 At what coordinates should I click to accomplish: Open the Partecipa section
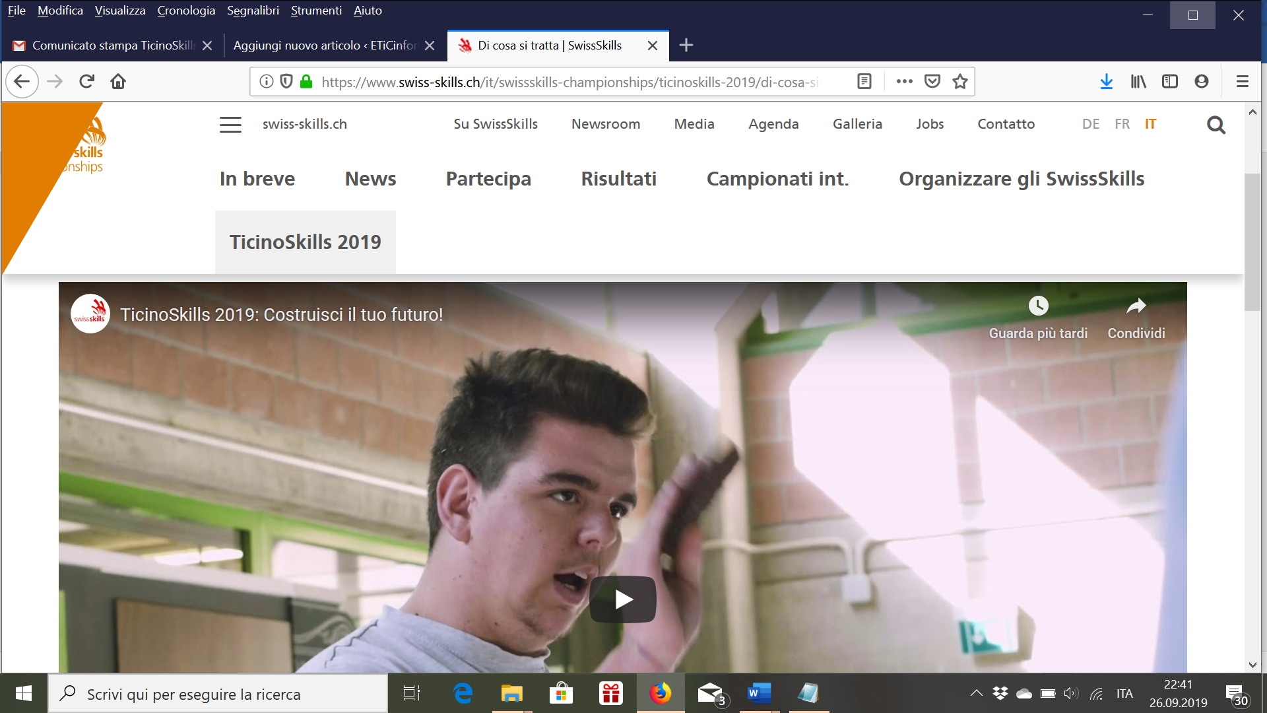(488, 179)
